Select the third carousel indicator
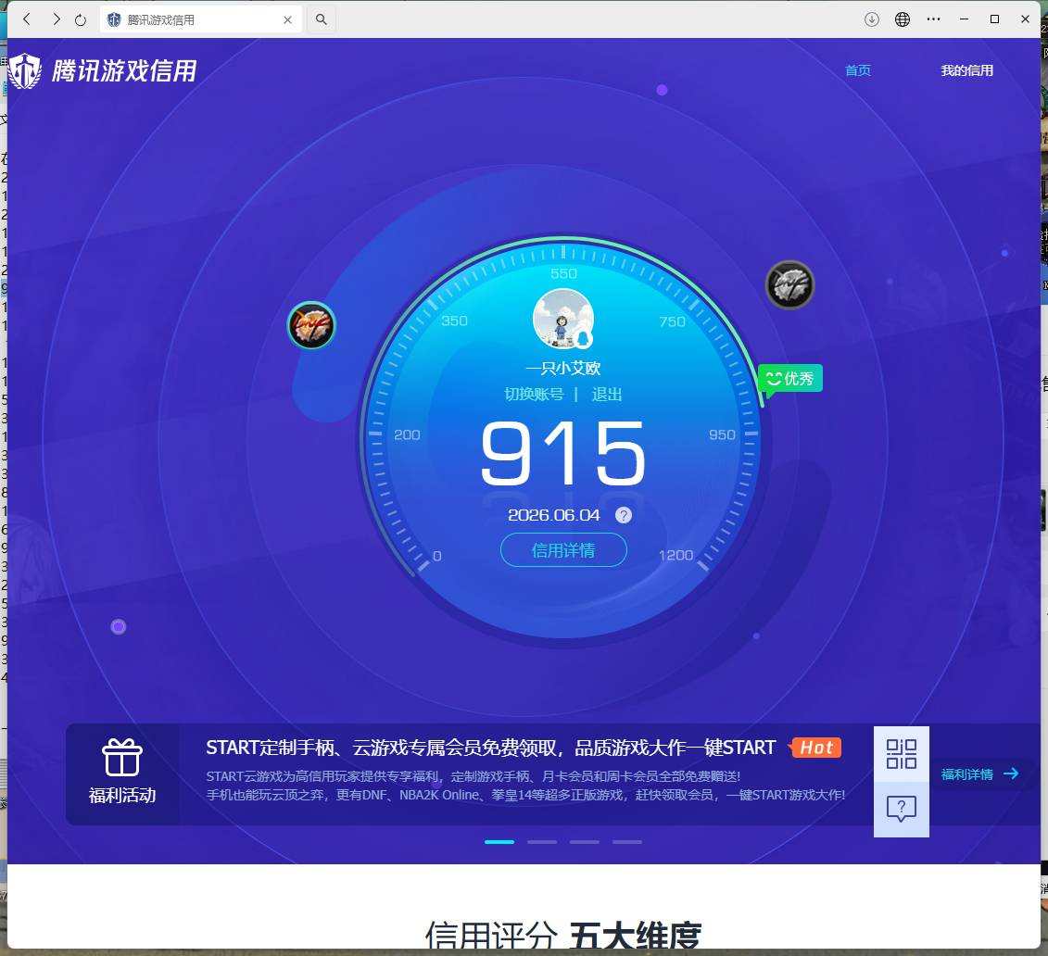 (x=584, y=842)
